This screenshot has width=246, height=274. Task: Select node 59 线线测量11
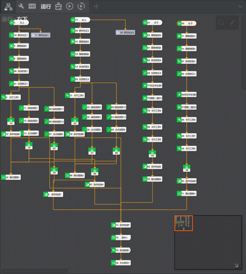54,109
